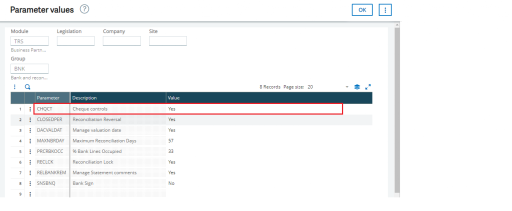This screenshot has height=211, width=512.
Task: Click the Legislation input field
Action: point(75,41)
